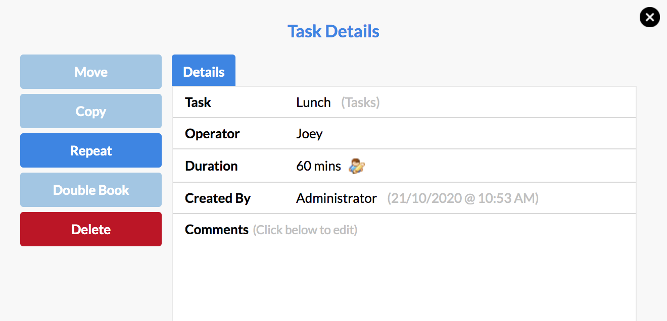Click the creation timestamp 21/10/2020 @ 10:53 AM
The width and height of the screenshot is (667, 321).
pyautogui.click(x=463, y=198)
